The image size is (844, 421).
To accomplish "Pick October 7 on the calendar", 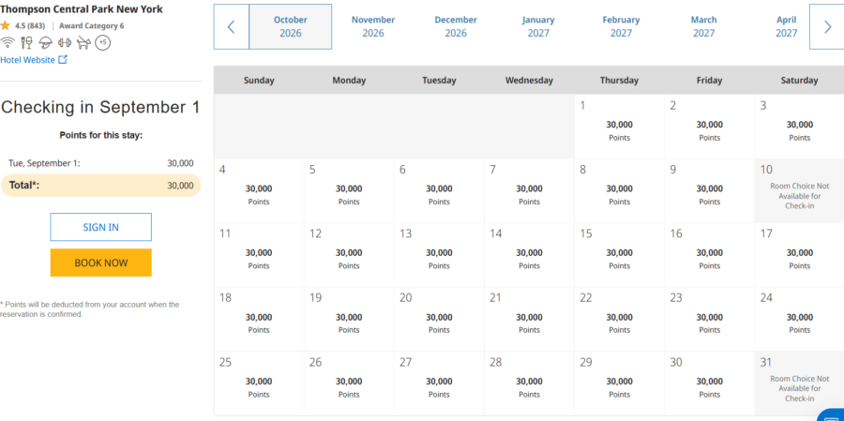I will [529, 190].
